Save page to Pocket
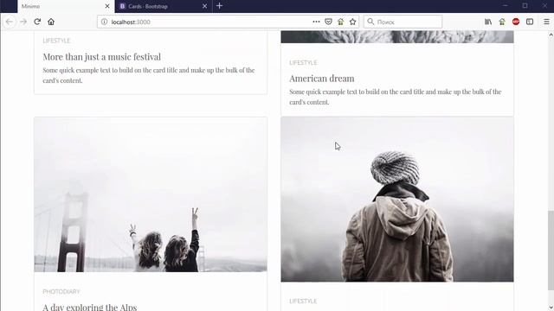The width and height of the screenshot is (554, 311). click(x=328, y=22)
